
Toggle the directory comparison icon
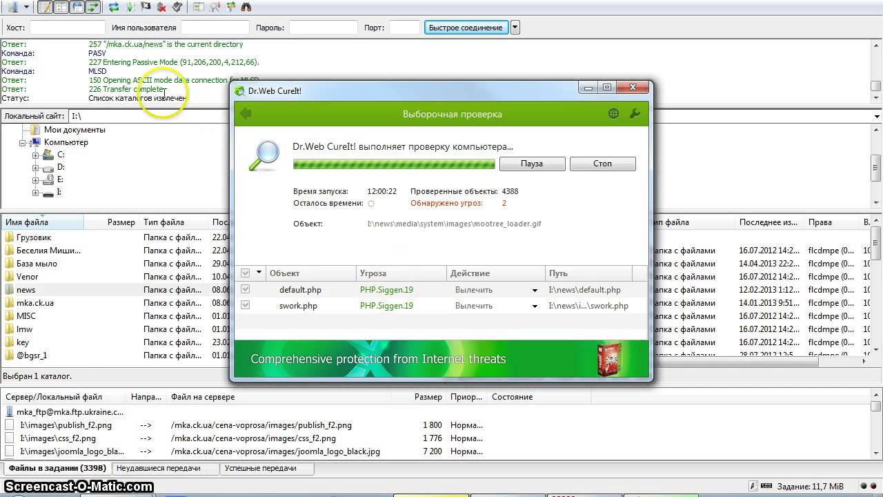point(215,7)
